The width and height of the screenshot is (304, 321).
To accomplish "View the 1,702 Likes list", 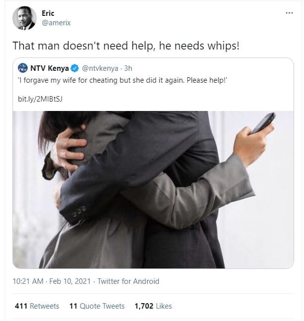I will [153, 306].
